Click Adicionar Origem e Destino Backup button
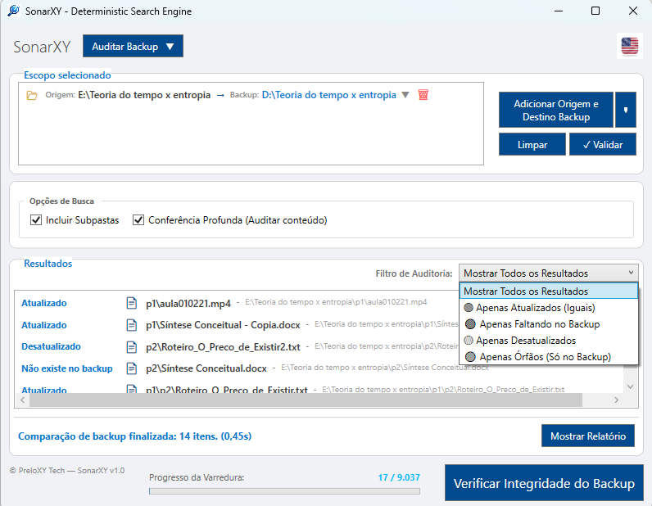Viewport: 652px width, 506px height. coord(556,110)
